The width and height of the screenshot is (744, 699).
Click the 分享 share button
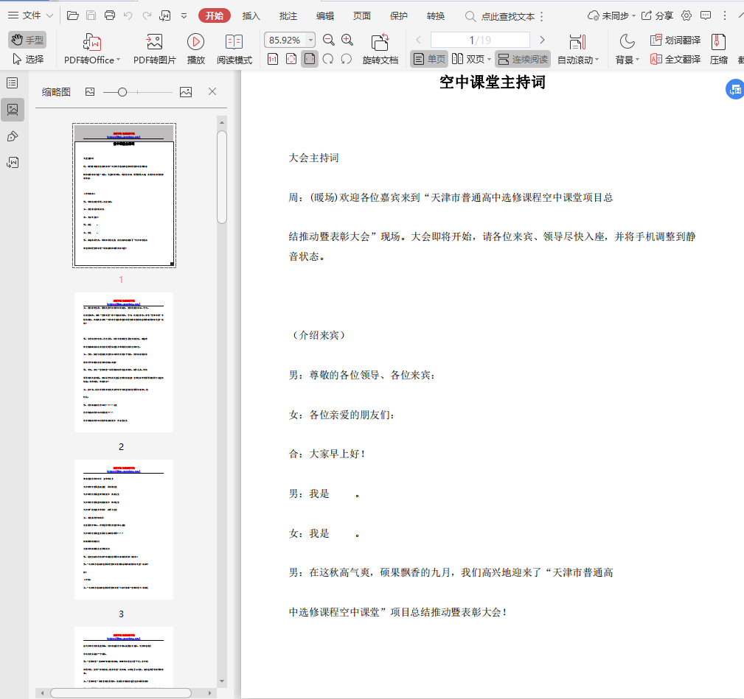coord(657,15)
